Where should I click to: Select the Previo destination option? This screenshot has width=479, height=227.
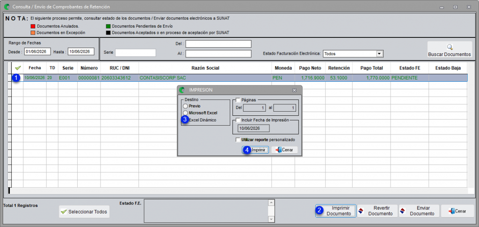pos(185,106)
